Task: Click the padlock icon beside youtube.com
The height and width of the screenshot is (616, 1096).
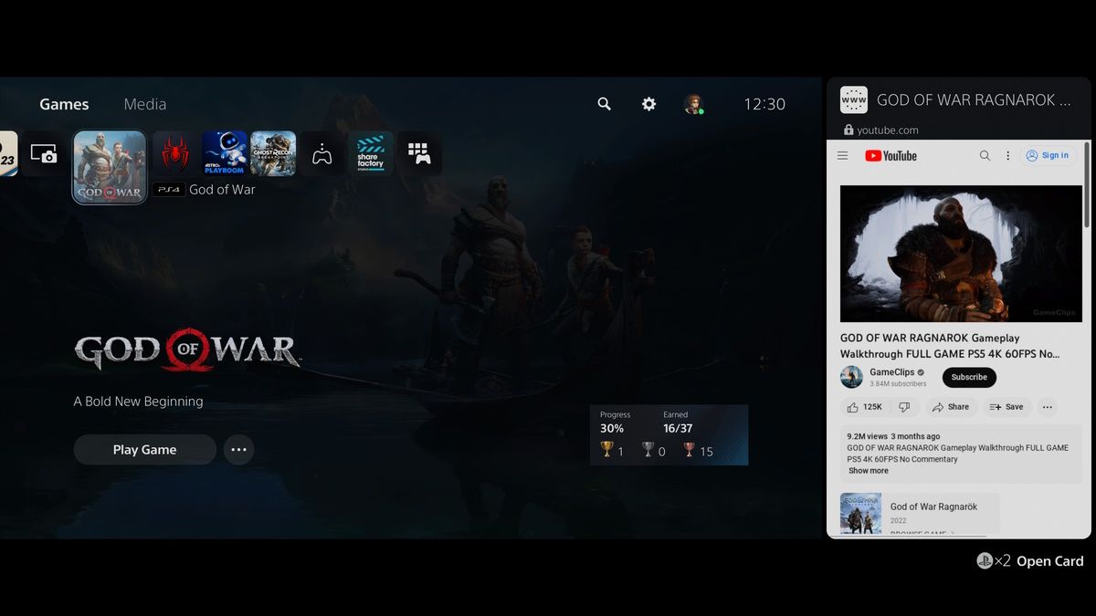Action: pyautogui.click(x=848, y=130)
